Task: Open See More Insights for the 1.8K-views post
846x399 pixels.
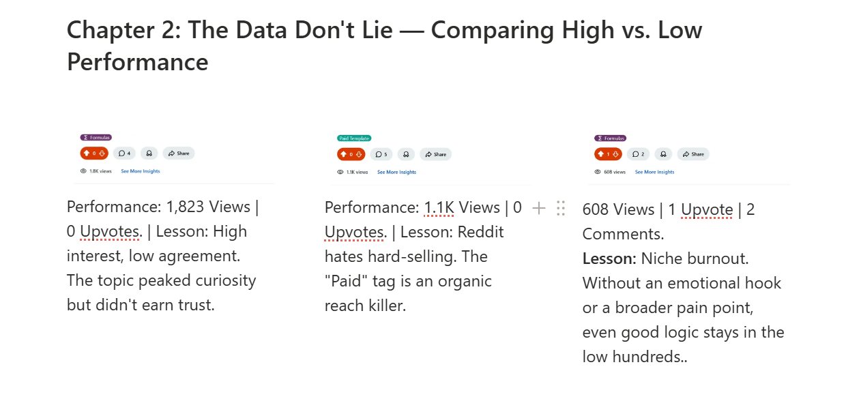Action: [x=140, y=171]
